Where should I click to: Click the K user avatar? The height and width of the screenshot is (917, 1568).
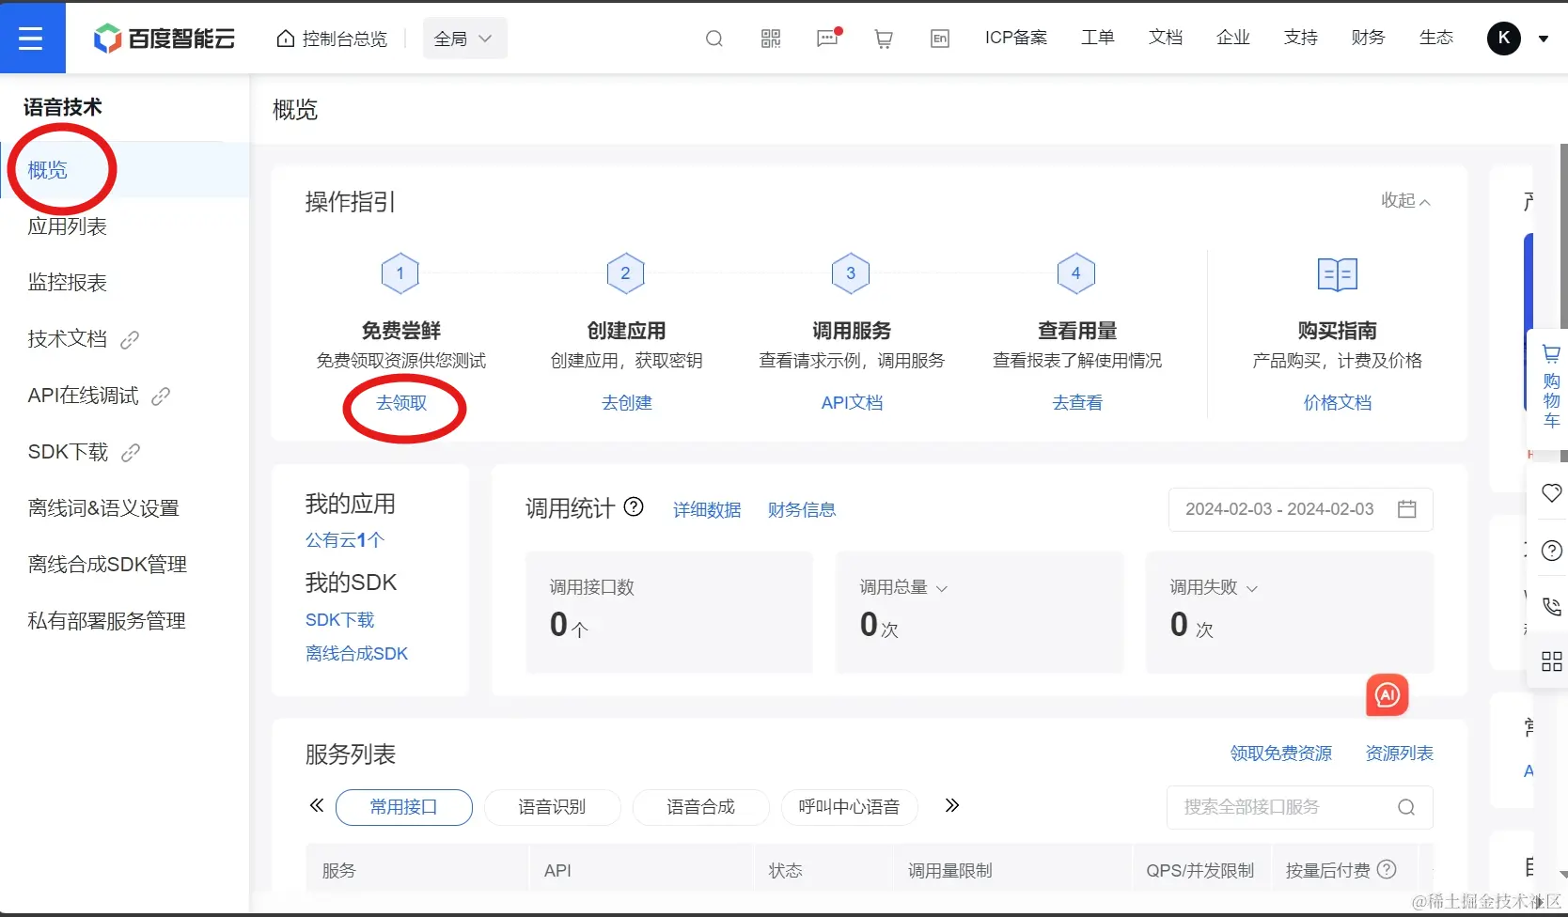tap(1504, 38)
